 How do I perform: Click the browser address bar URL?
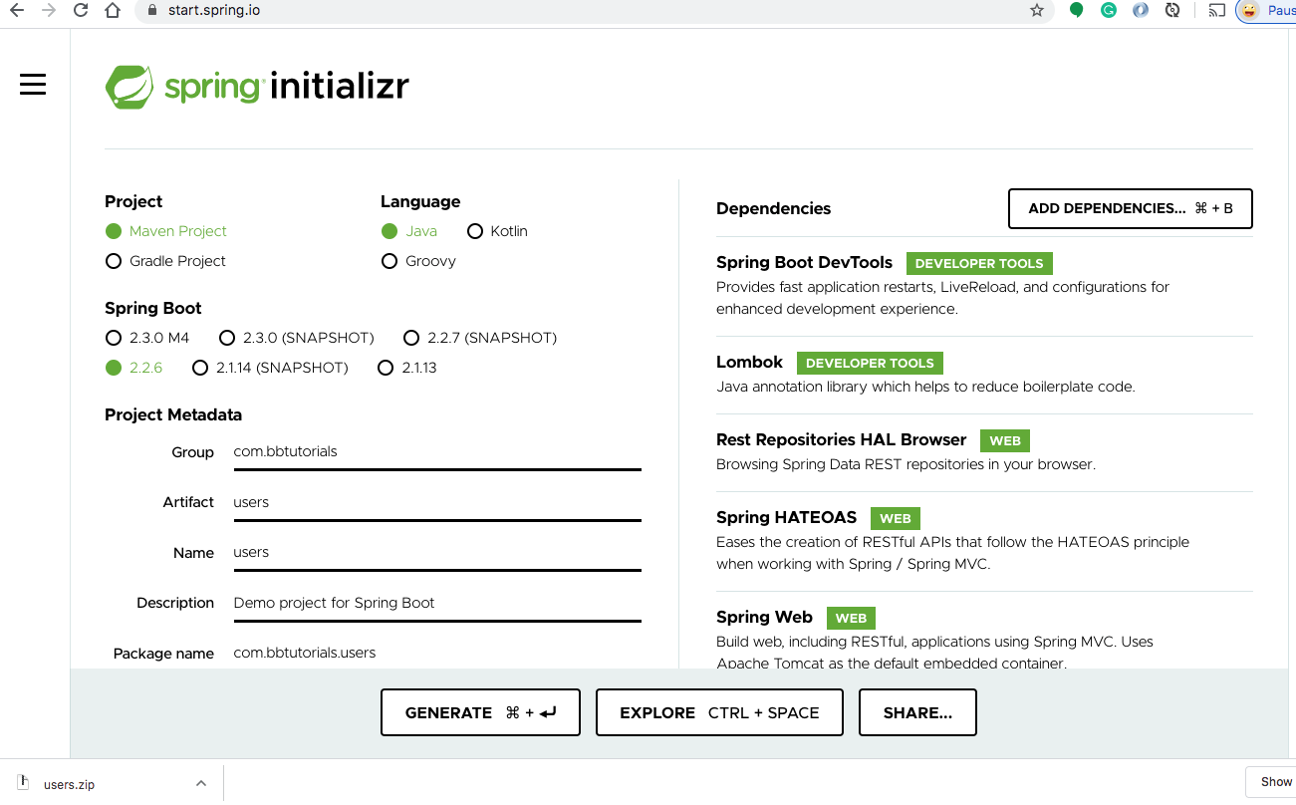point(215,11)
